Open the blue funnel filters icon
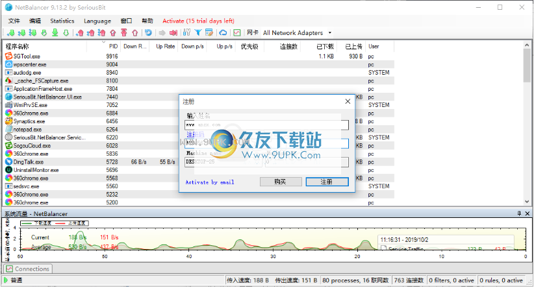Image resolution: width=536 pixels, height=288 pixels. (198, 33)
